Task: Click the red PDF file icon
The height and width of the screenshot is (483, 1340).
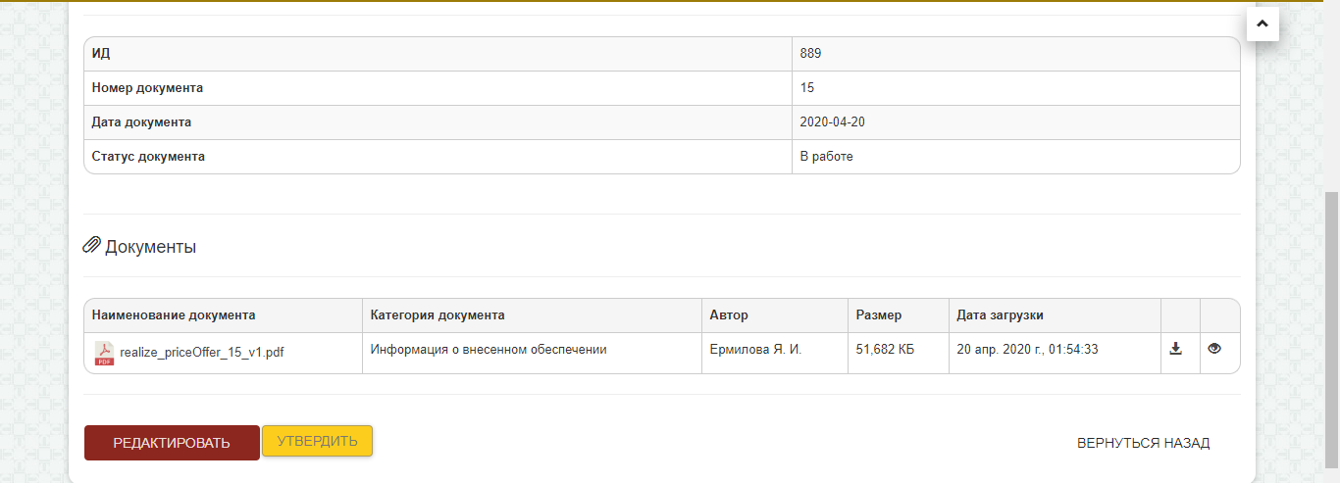Action: tap(103, 353)
